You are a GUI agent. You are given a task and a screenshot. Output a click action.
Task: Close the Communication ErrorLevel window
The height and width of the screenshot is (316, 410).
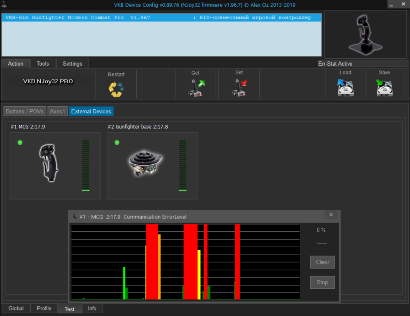click(x=331, y=215)
